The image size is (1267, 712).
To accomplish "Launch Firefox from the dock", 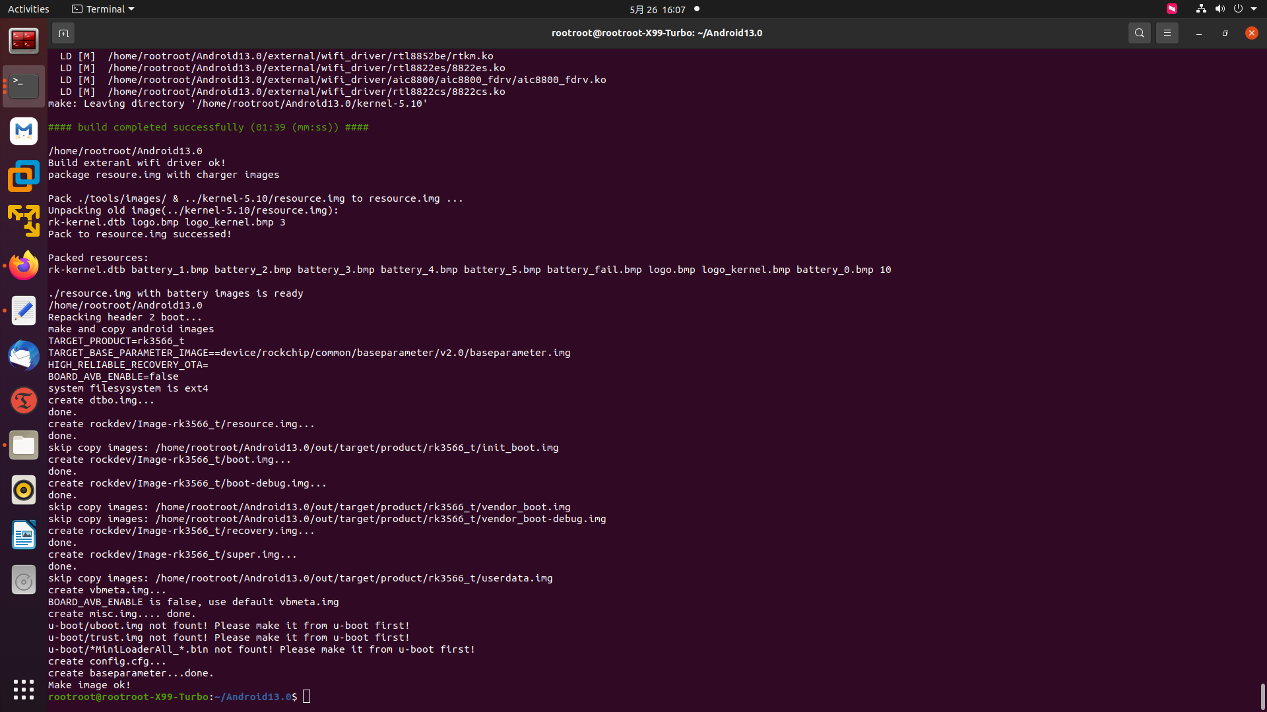I will click(24, 266).
